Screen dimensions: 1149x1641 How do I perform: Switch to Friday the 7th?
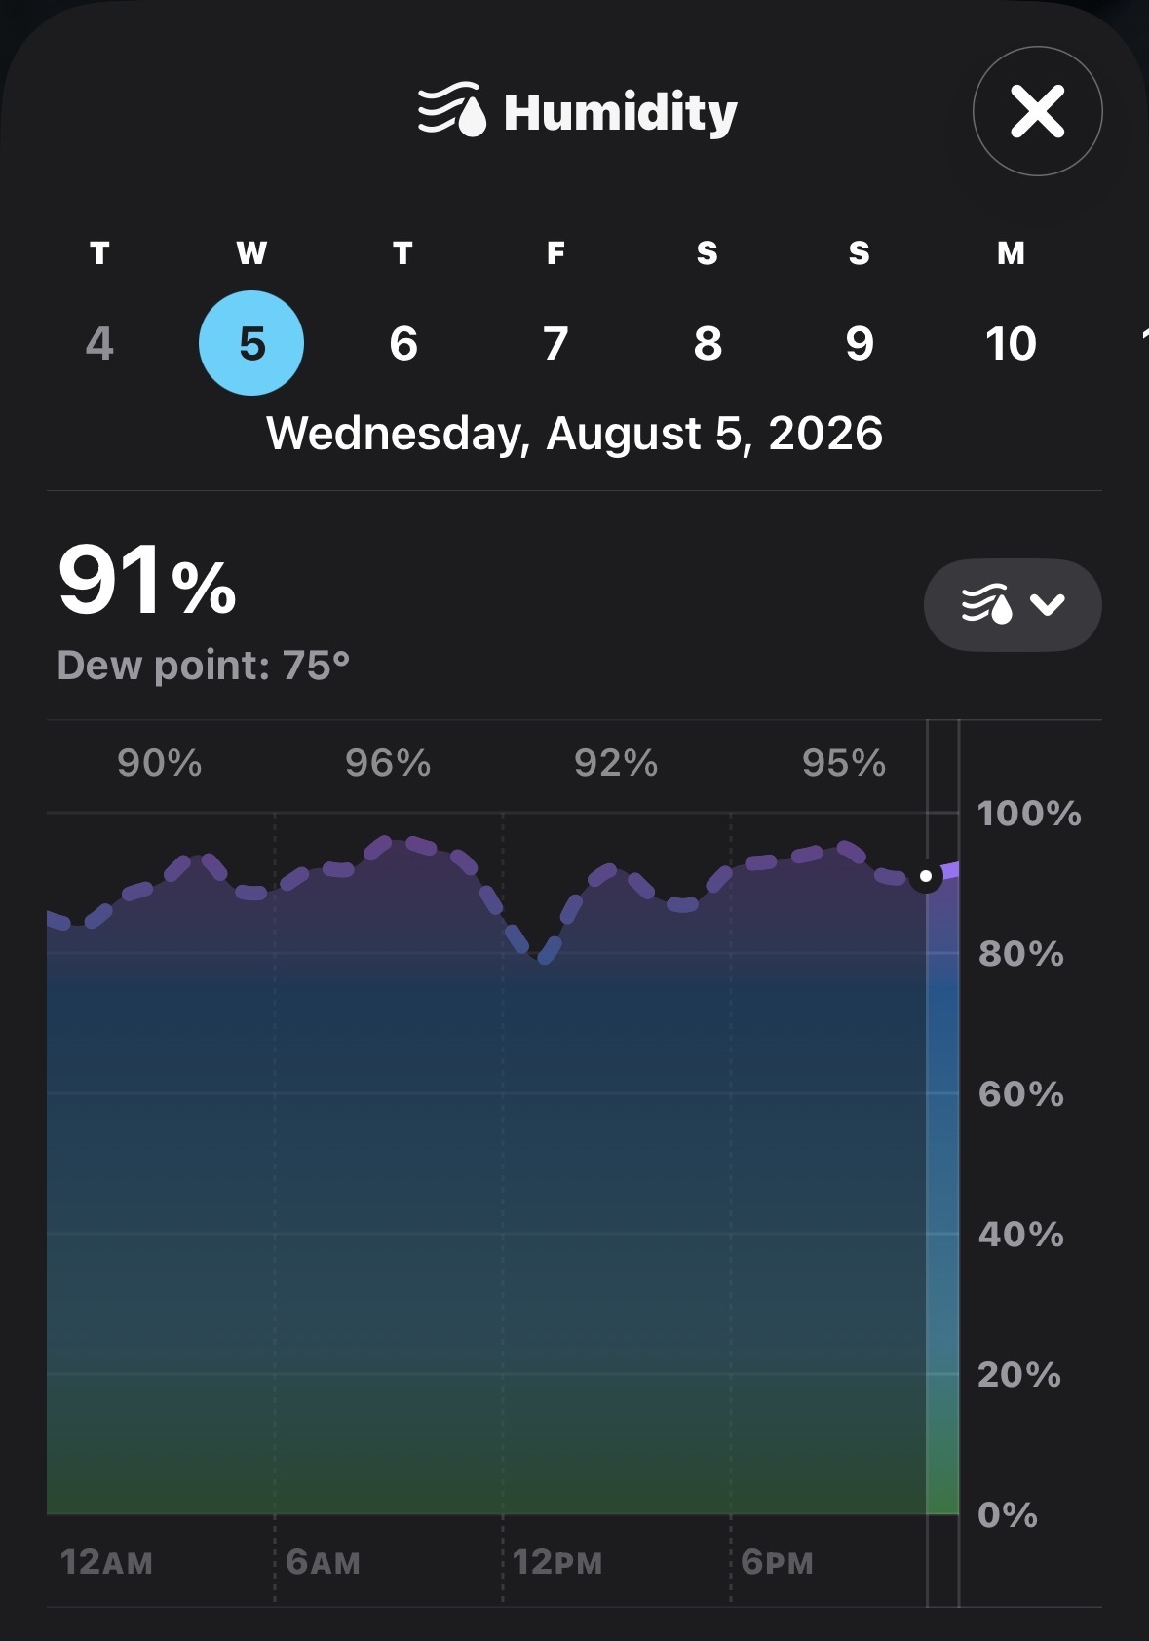click(555, 343)
